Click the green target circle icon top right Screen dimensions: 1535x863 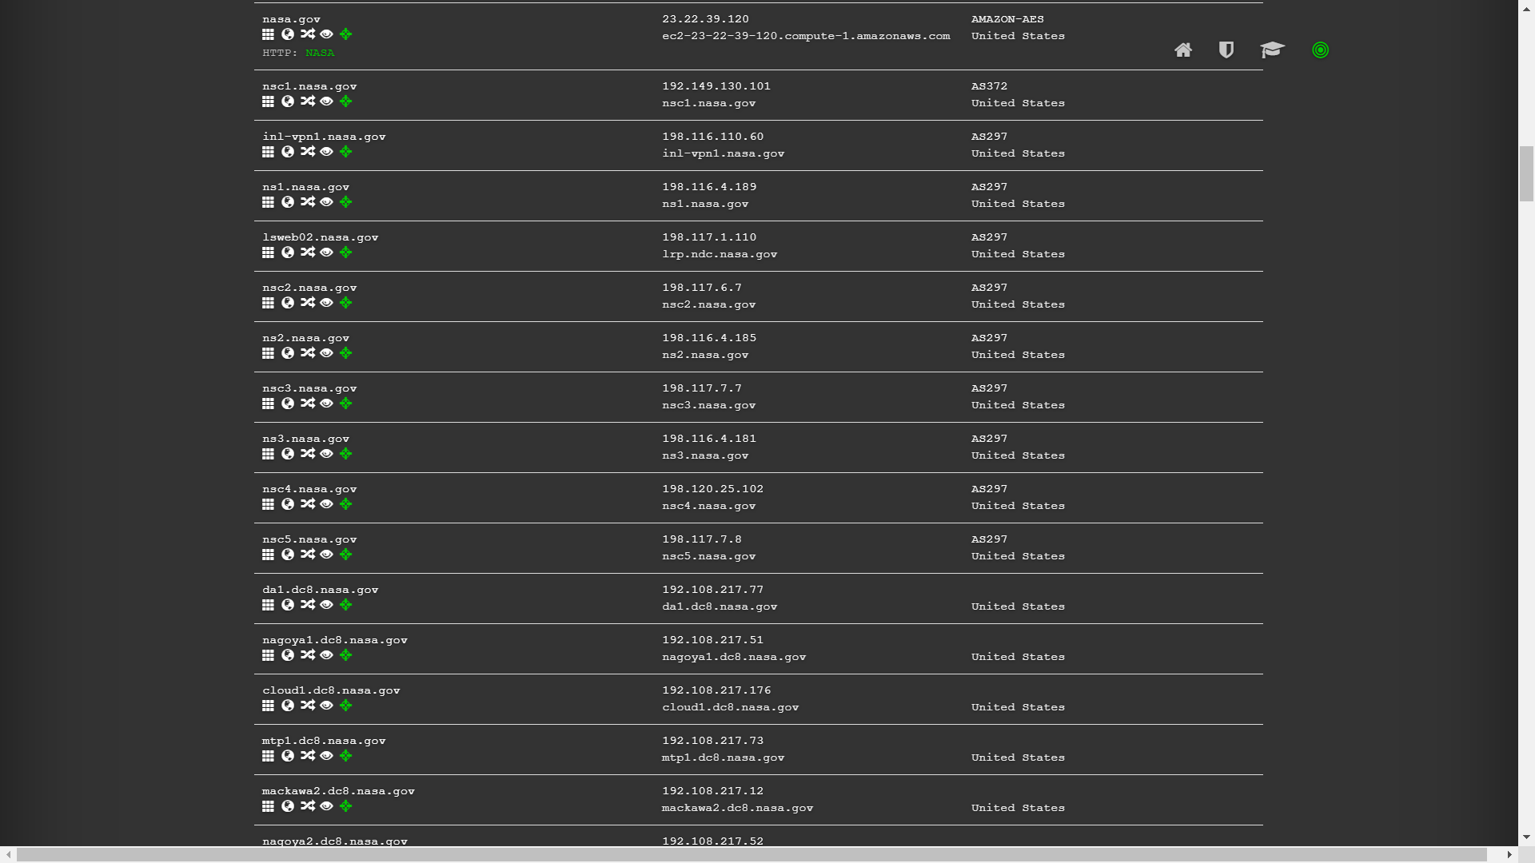coord(1320,50)
